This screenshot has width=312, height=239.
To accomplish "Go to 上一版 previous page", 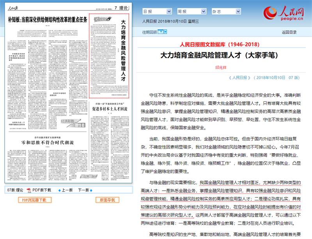I will [x=67, y=190].
